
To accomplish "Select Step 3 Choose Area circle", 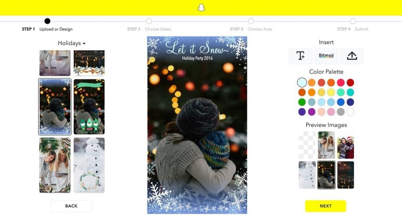I will click(251, 21).
